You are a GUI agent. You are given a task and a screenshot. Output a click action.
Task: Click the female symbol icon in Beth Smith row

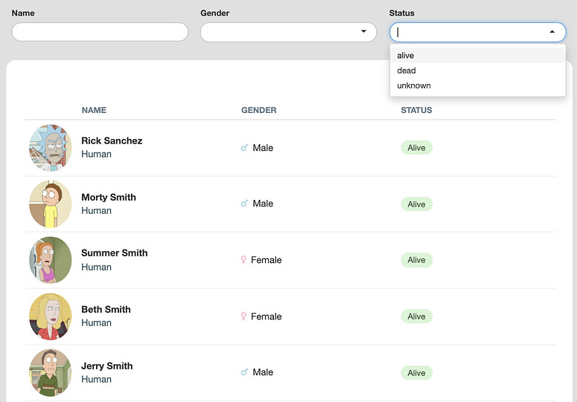click(x=243, y=316)
